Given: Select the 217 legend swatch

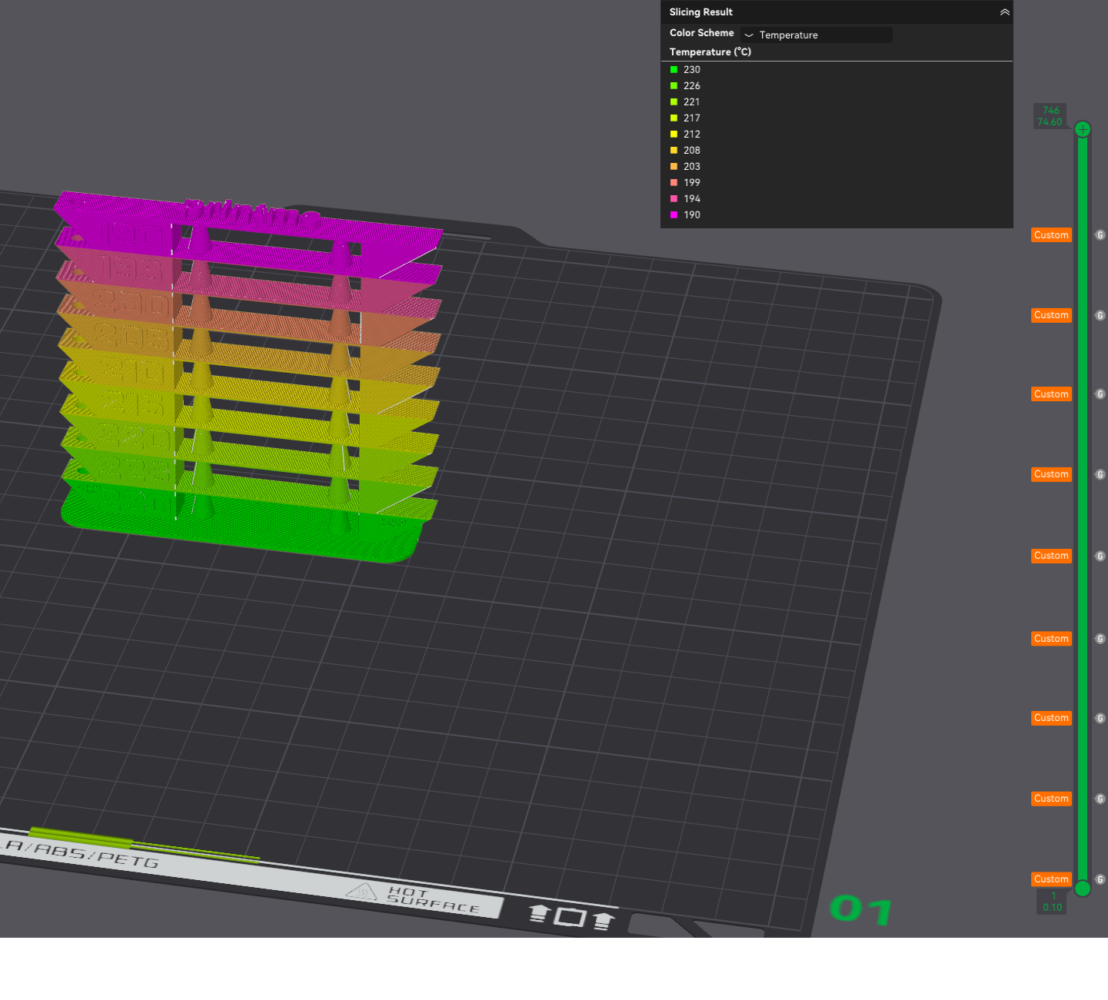Looking at the screenshot, I should [x=674, y=118].
